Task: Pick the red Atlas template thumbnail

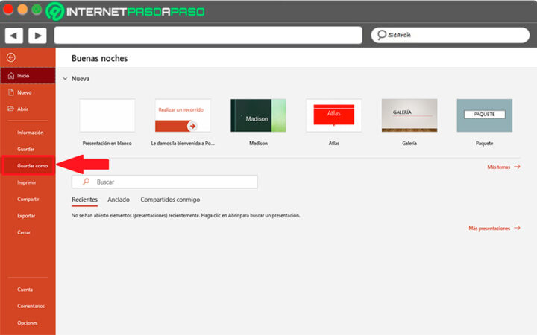Action: click(333, 115)
